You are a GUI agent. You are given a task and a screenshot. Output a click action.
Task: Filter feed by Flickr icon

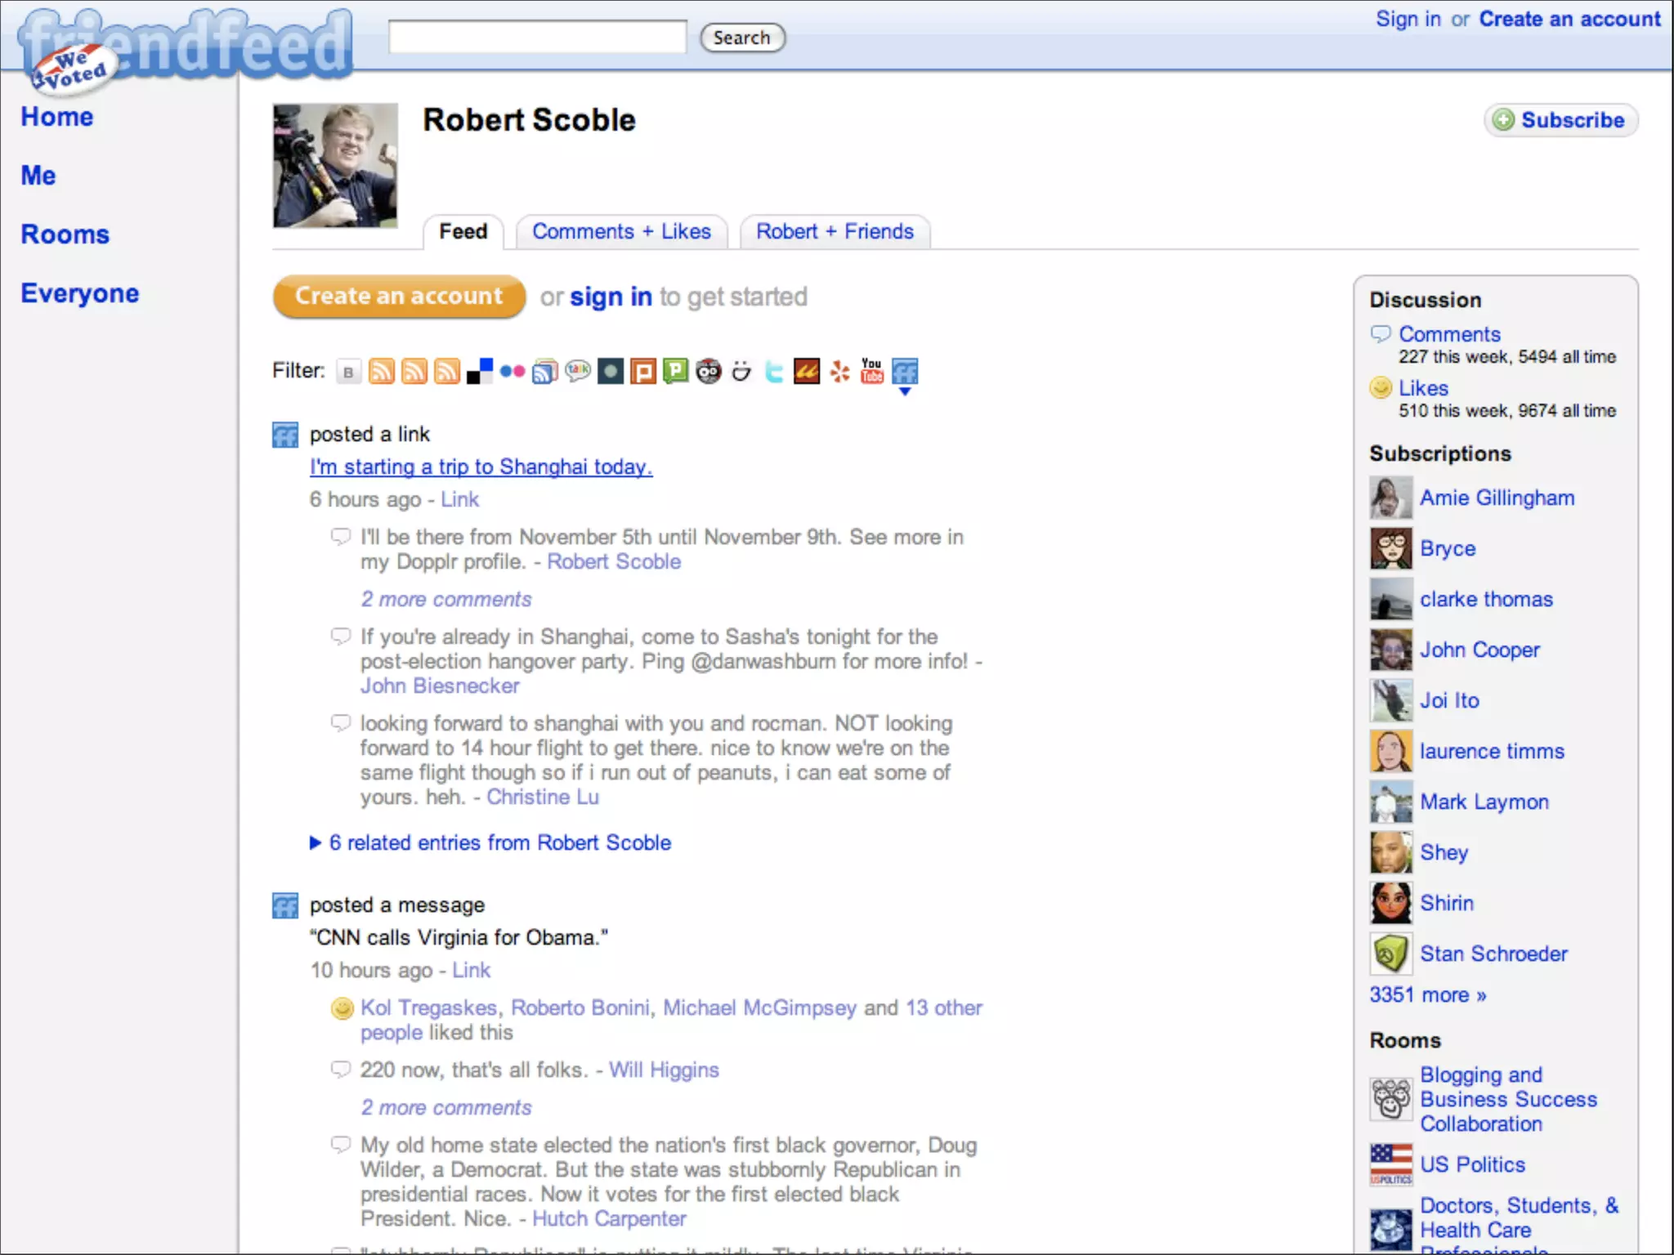512,372
